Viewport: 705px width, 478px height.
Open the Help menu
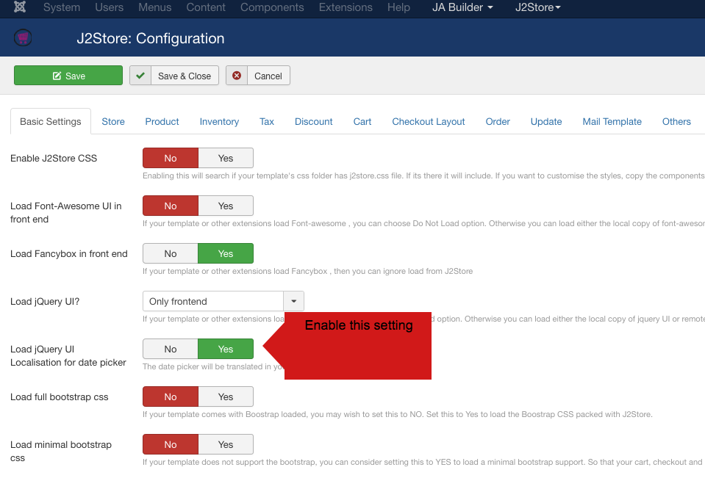(398, 7)
